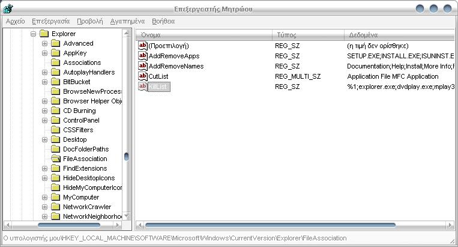The width and height of the screenshot is (458, 247).
Task: Expand the NetworkNeighborhood key
Action: [x=44, y=217]
